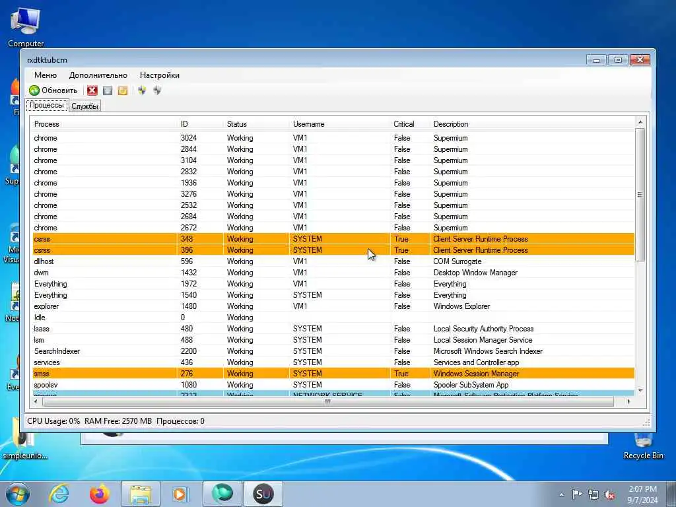Click the horizontal scrollbar left arrow
Image resolution: width=676 pixels, height=507 pixels.
[x=36, y=401]
